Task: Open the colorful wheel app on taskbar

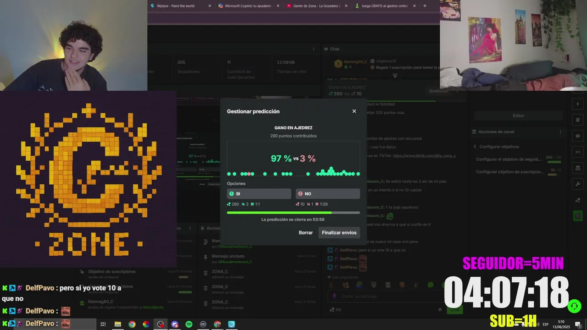Action: (146, 324)
